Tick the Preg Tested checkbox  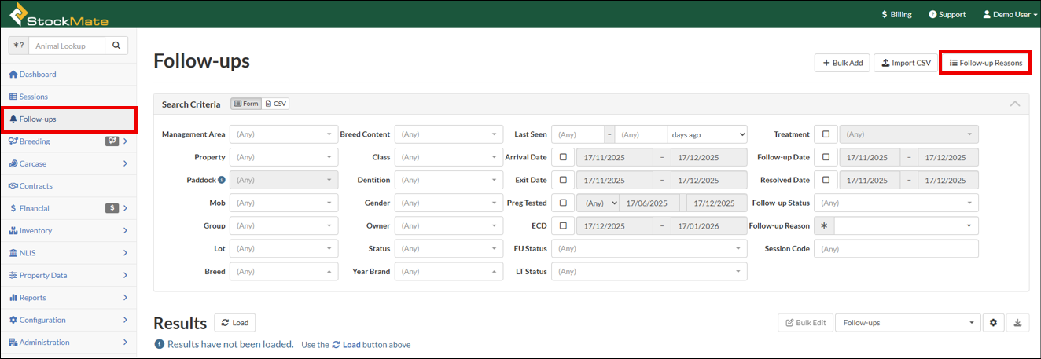(563, 203)
